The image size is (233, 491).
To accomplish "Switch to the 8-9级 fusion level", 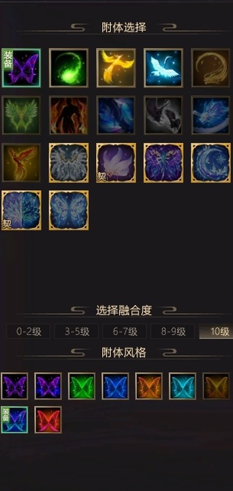I will point(173,332).
